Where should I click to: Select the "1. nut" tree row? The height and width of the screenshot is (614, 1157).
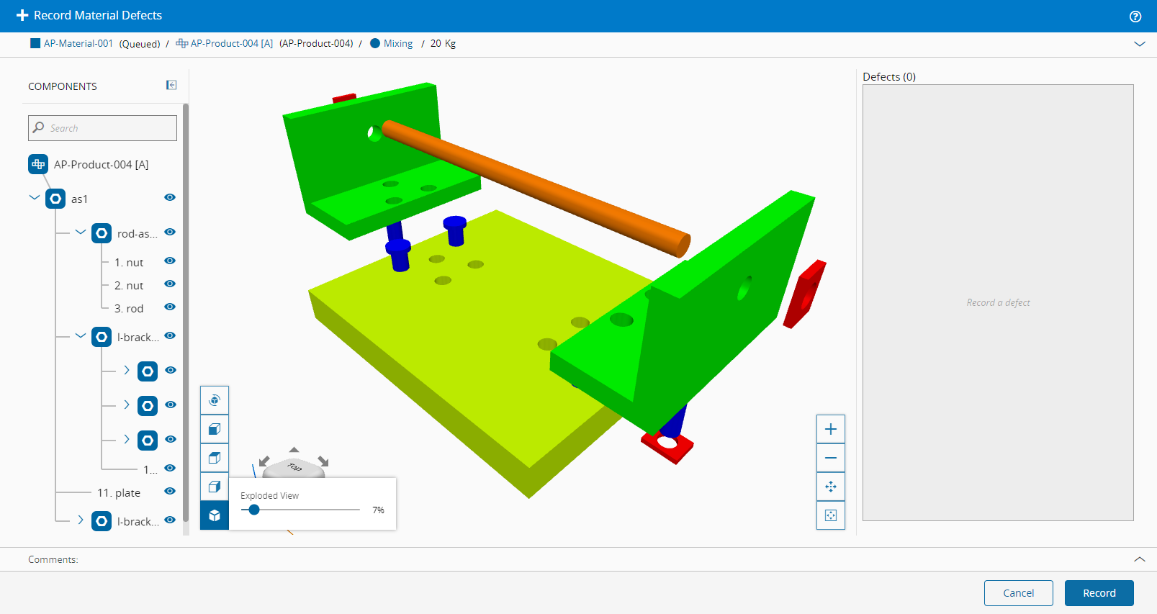[x=129, y=262]
